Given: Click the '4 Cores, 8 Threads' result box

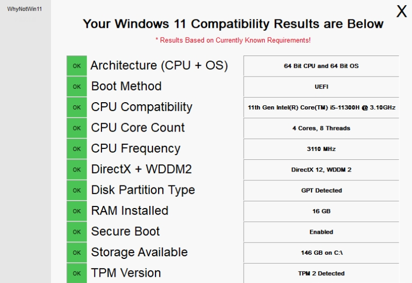Looking at the screenshot, I should coord(321,128).
